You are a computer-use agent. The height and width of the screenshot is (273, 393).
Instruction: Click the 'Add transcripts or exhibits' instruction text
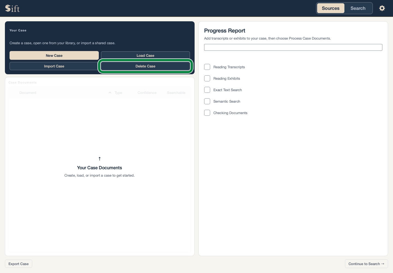click(x=267, y=38)
